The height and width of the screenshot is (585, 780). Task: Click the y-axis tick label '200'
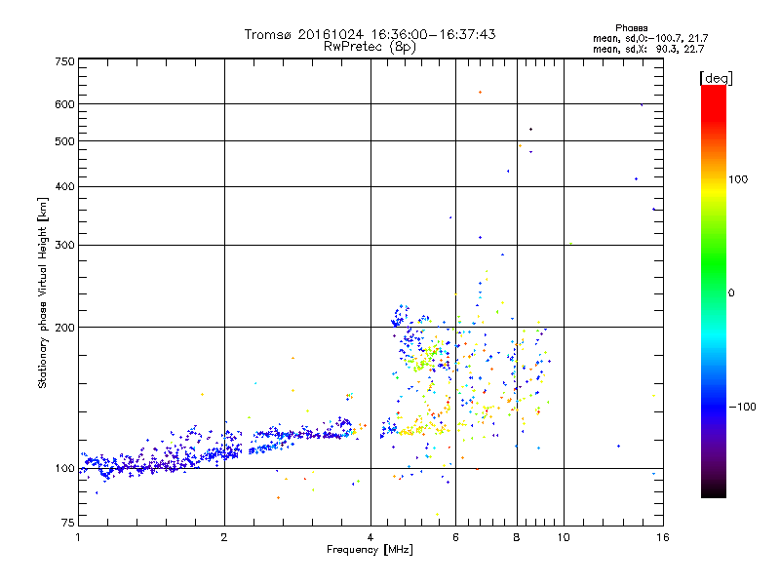(65, 328)
